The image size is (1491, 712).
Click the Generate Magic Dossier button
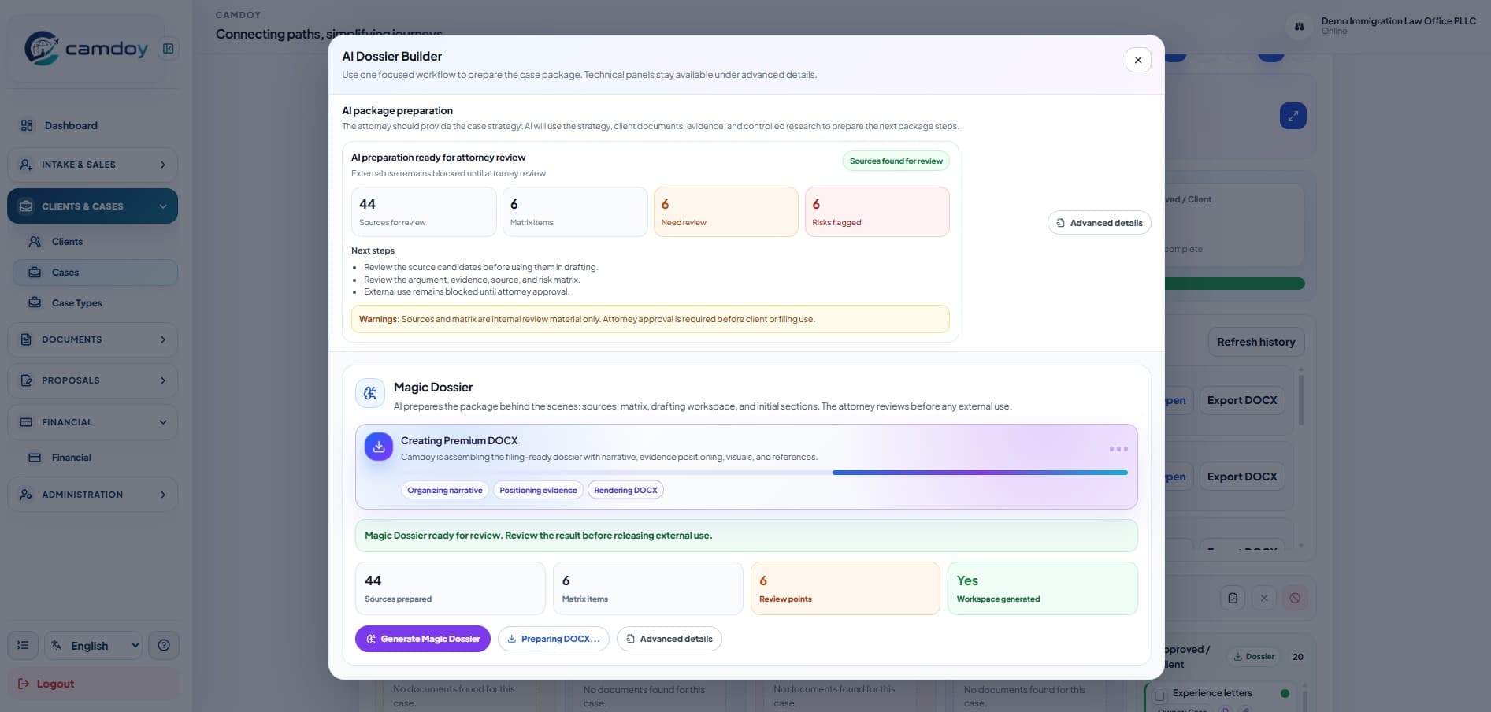click(423, 639)
